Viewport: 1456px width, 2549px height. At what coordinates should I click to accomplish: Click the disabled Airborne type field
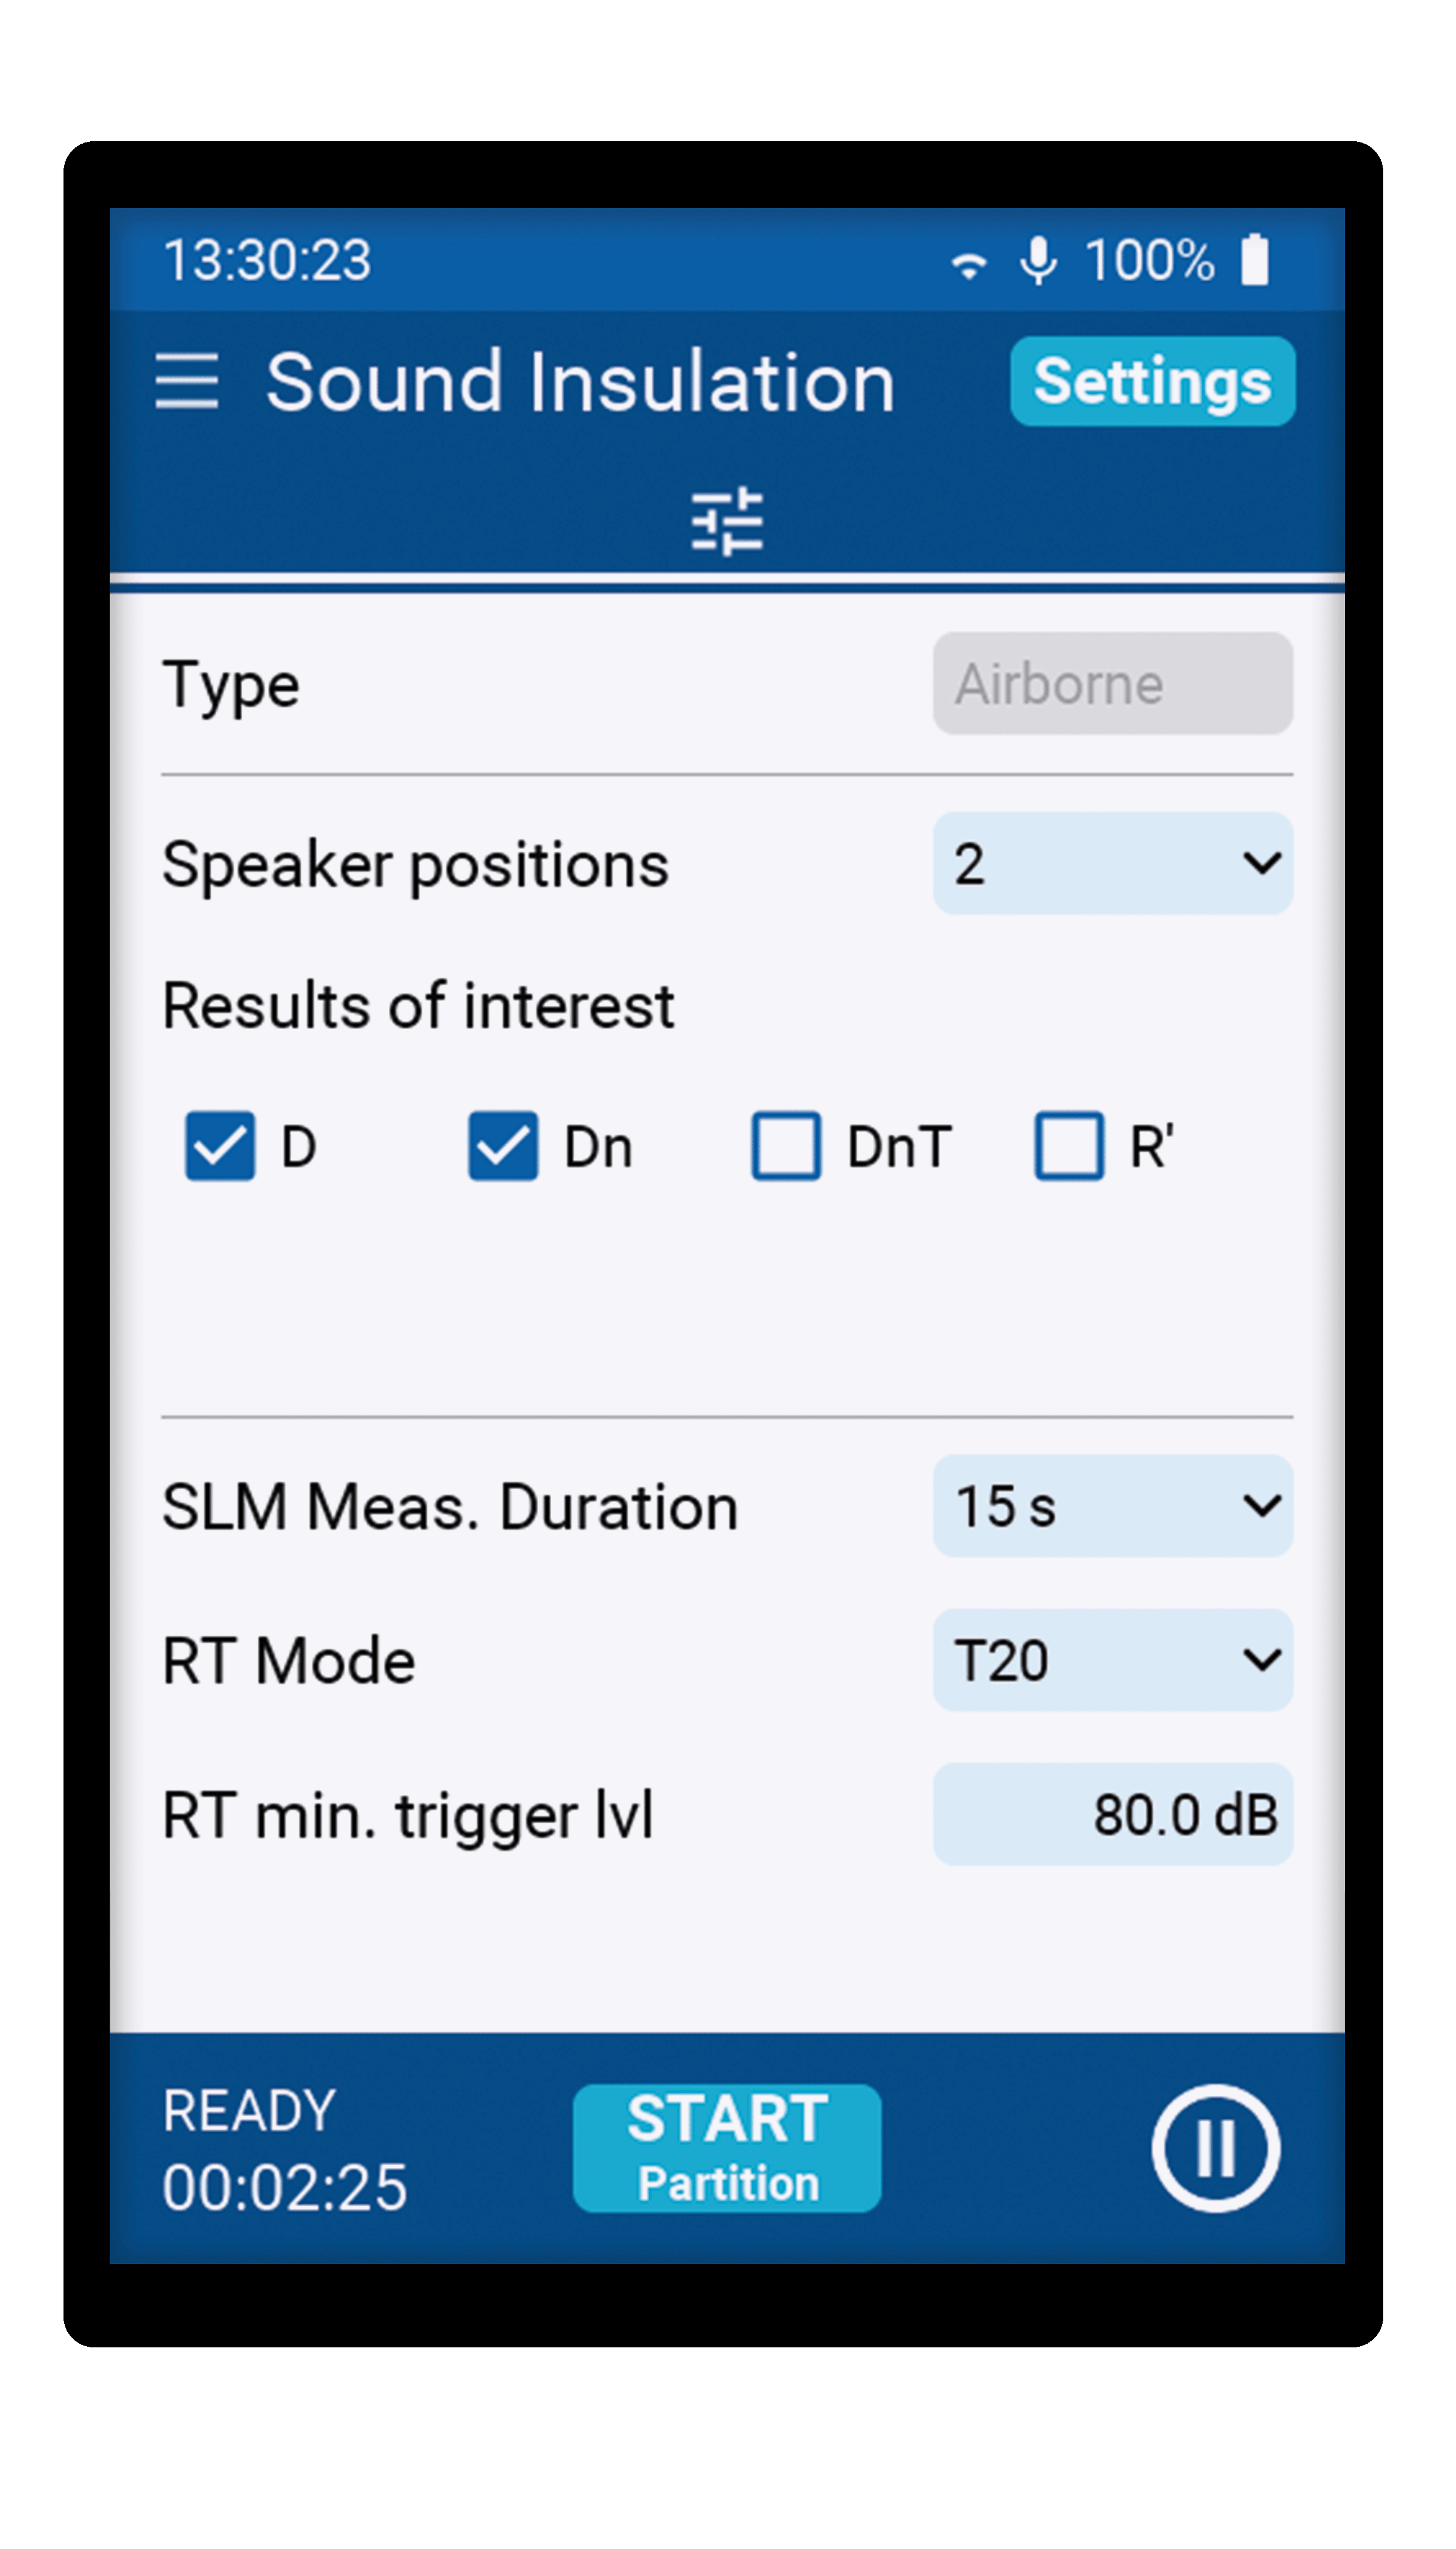1112,684
